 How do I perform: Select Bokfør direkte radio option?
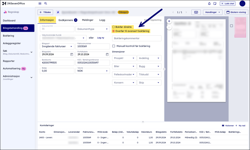114,27
